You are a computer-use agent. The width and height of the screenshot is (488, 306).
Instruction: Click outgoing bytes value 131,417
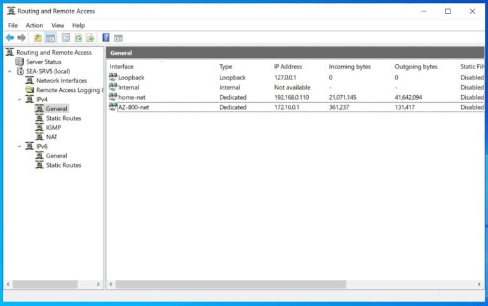(x=405, y=107)
